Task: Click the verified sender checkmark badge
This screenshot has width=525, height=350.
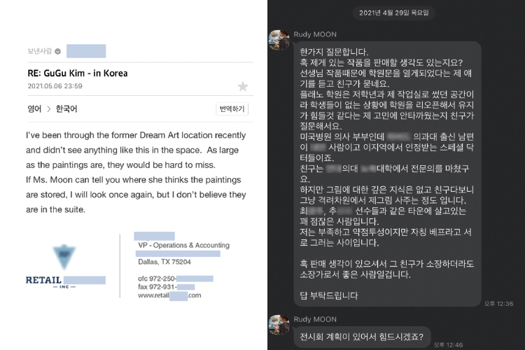Action: tap(57, 51)
